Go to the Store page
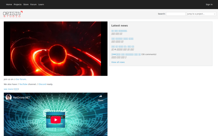Screen dimensions: 218x136 [x=26, y=4]
